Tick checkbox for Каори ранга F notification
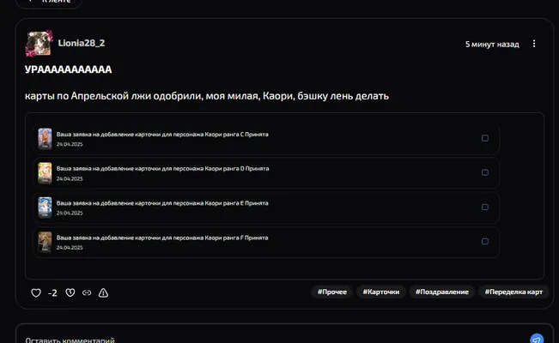The image size is (559, 343). click(485, 242)
